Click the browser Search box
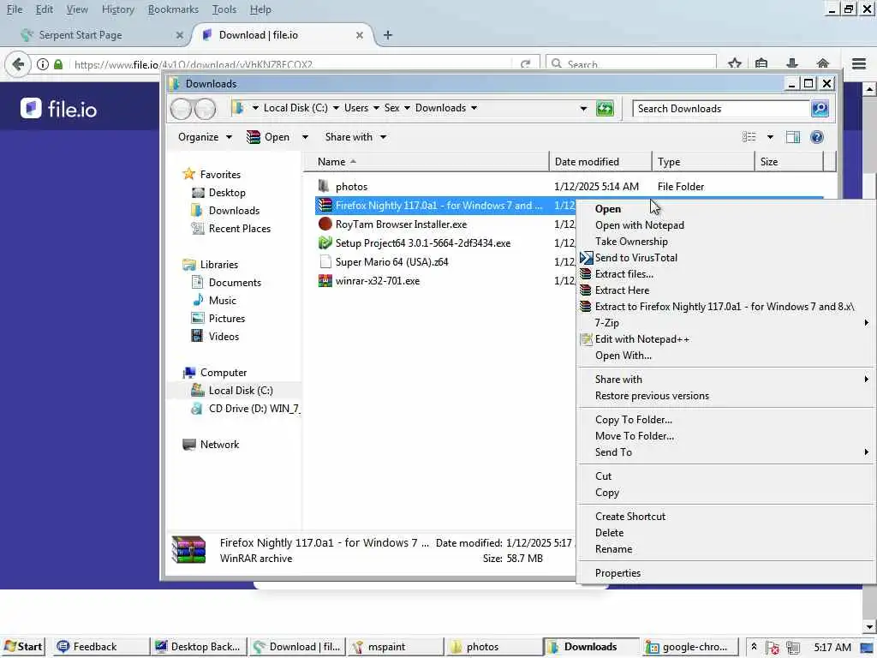This screenshot has width=877, height=658. 631,64
